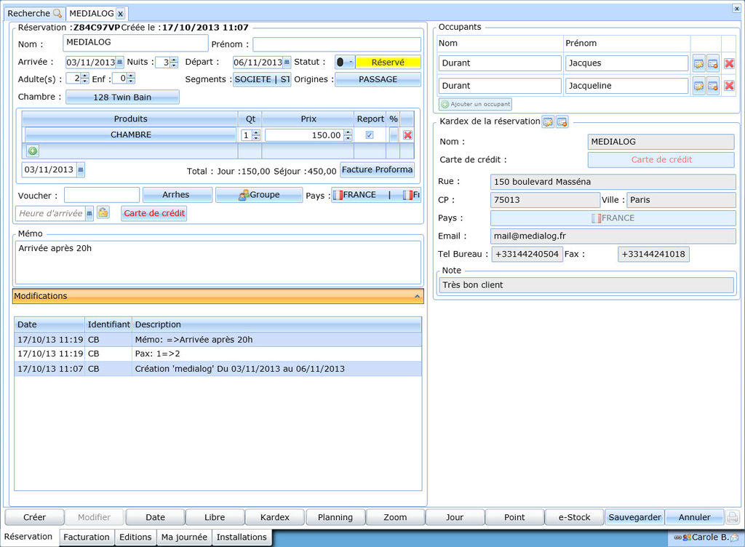
Task: Remove occupant Jacqueline Durant
Action: click(x=729, y=87)
